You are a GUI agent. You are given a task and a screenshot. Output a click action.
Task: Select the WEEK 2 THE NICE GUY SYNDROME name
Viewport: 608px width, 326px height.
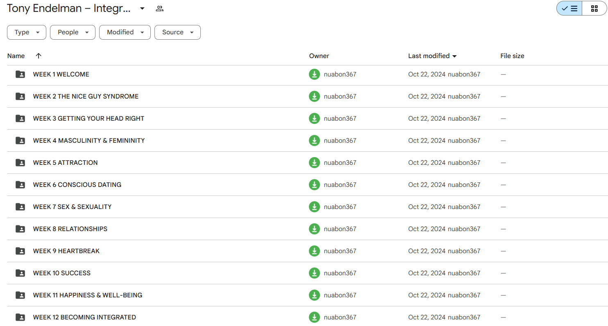86,97
